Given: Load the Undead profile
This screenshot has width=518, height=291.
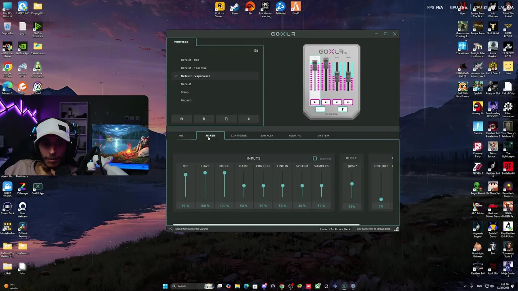Looking at the screenshot, I should click(186, 100).
